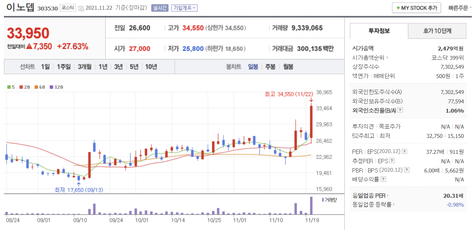Viewport: 475px width, 230px height.
Task: Click the 전일 value 26,600
Action: (140, 28)
